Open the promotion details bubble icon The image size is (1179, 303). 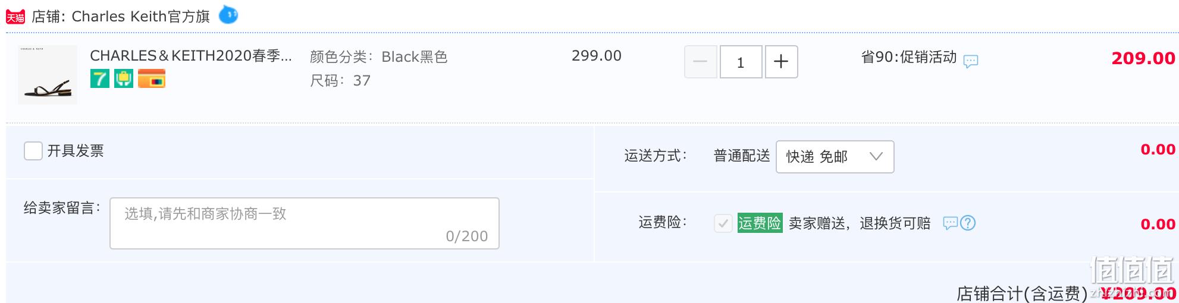click(x=971, y=61)
